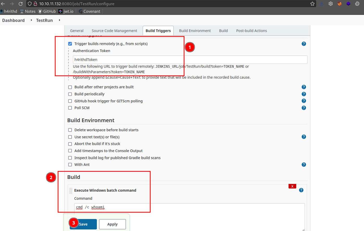
Task: Apply the configuration changes
Action: pos(112,224)
